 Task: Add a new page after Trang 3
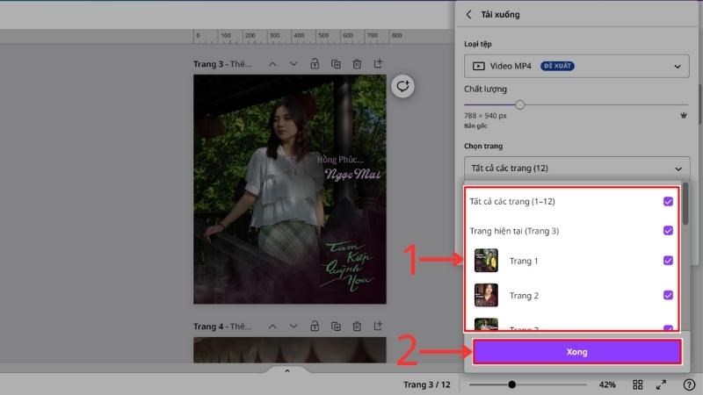[x=378, y=64]
